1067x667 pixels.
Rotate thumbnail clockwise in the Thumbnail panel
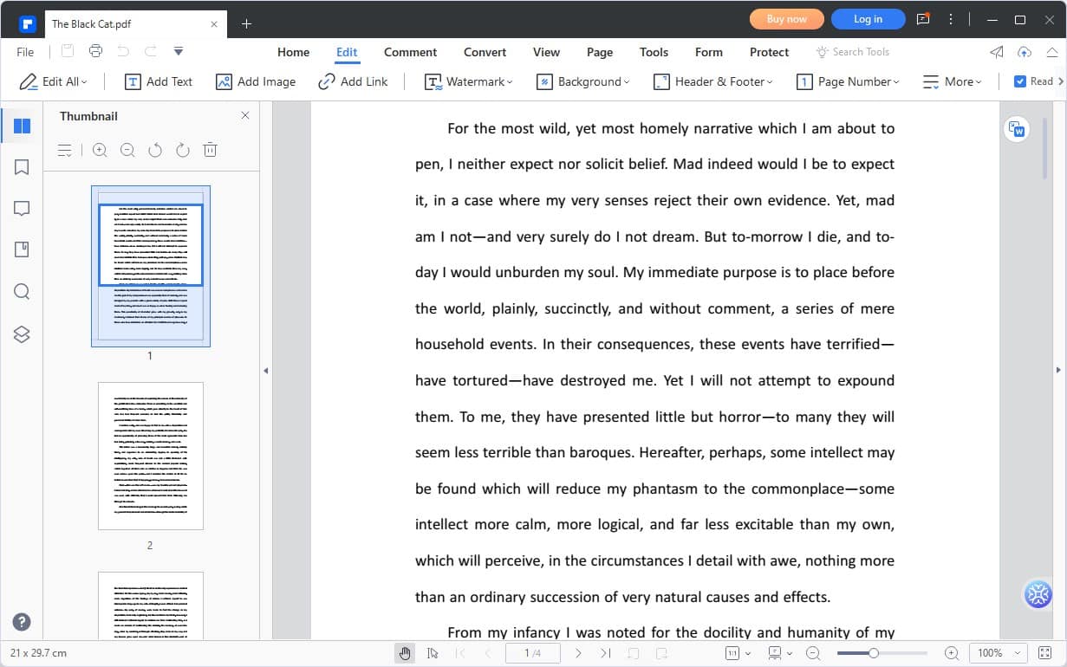tap(182, 151)
